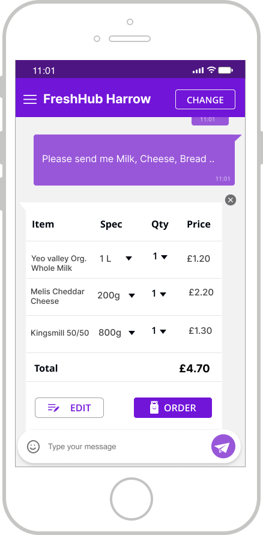Tap the CHANGE store button
Viewport: 263px width, 535px height.
[205, 100]
